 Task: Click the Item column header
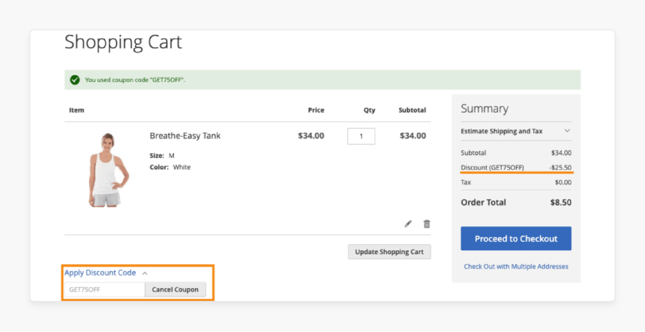tap(77, 110)
